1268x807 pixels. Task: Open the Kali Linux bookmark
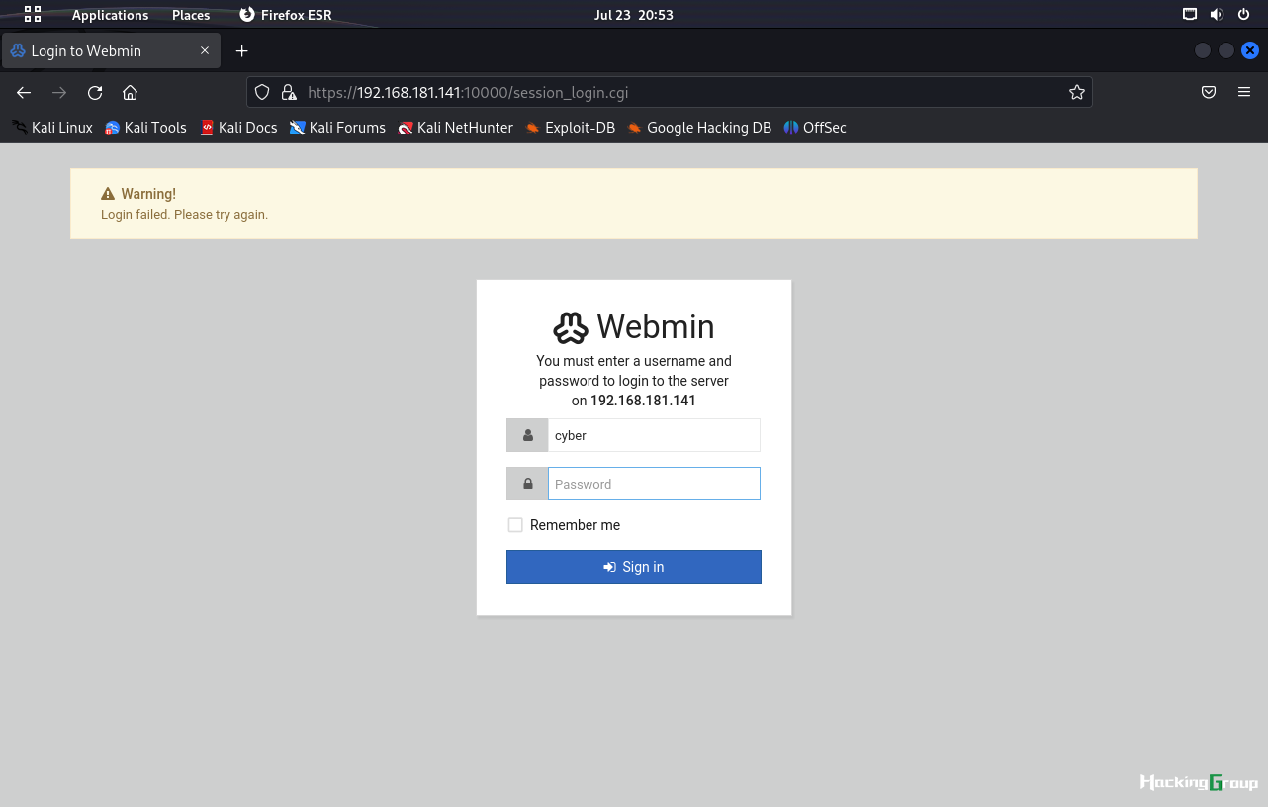51,128
